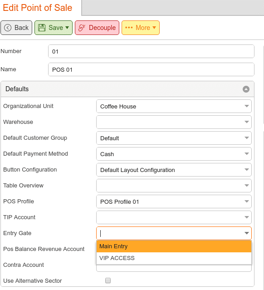Viewport: 264px width, 290px height.
Task: Open the Save button's dropdown arrow
Action: 67,28
